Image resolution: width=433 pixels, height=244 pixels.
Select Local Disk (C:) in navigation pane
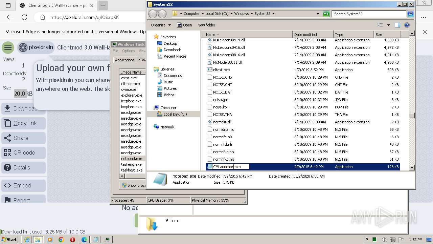click(175, 114)
